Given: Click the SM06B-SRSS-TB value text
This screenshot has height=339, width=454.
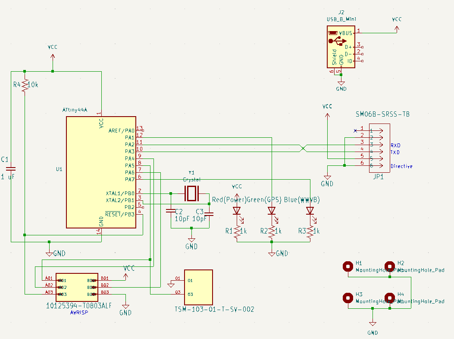Looking at the screenshot, I should pos(383,114).
